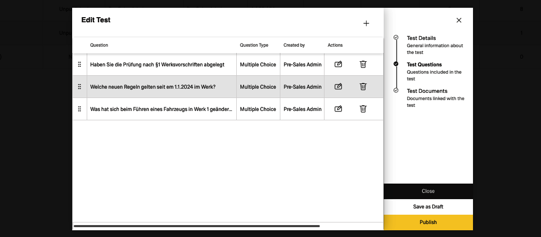This screenshot has width=541, height=237.
Task: Click the Question column header
Action: pos(99,45)
